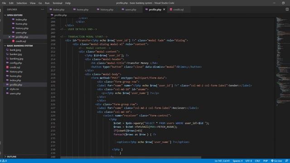
Task: Open the Terminal menu
Action: click(x=58, y=3)
